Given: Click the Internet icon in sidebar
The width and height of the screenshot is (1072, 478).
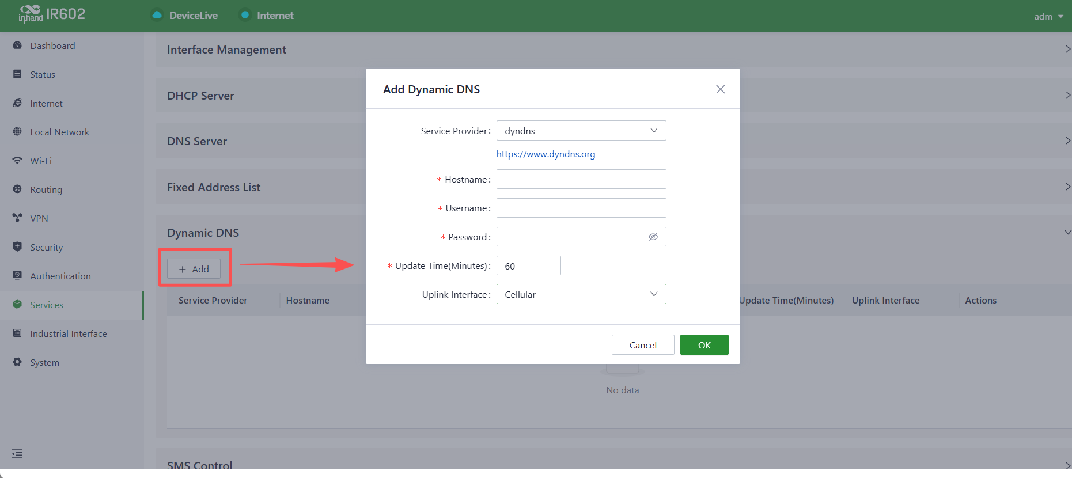Looking at the screenshot, I should pyautogui.click(x=17, y=103).
